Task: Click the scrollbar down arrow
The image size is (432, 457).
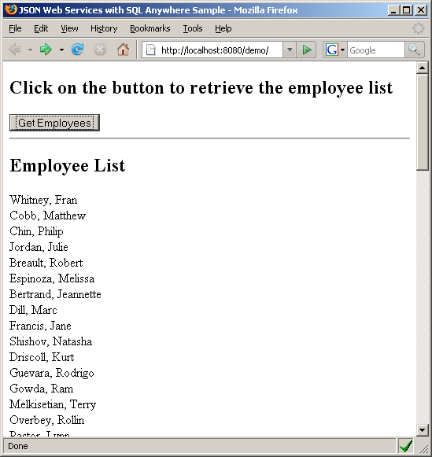Action: tap(422, 429)
